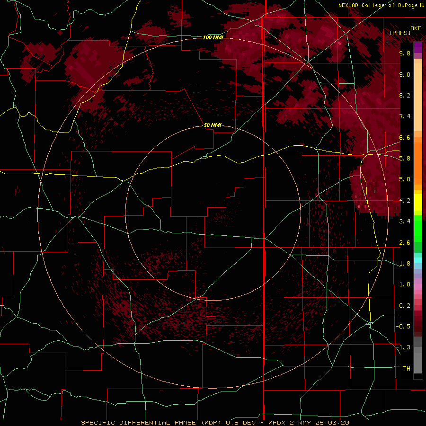The width and height of the screenshot is (426, 426).
Task: Click the 50 NMI range ring label
Action: 213,125
